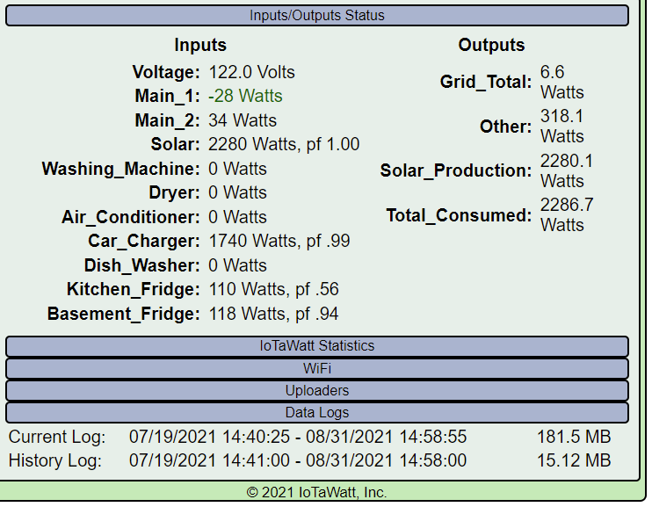This screenshot has width=652, height=514.
Task: Expand the IoTaWatt Statistics section
Action: 317,346
